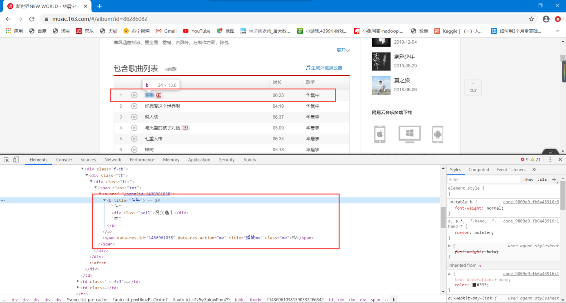Expand the bottom td class node
This screenshot has height=303, width=566.
(x=78, y=288)
